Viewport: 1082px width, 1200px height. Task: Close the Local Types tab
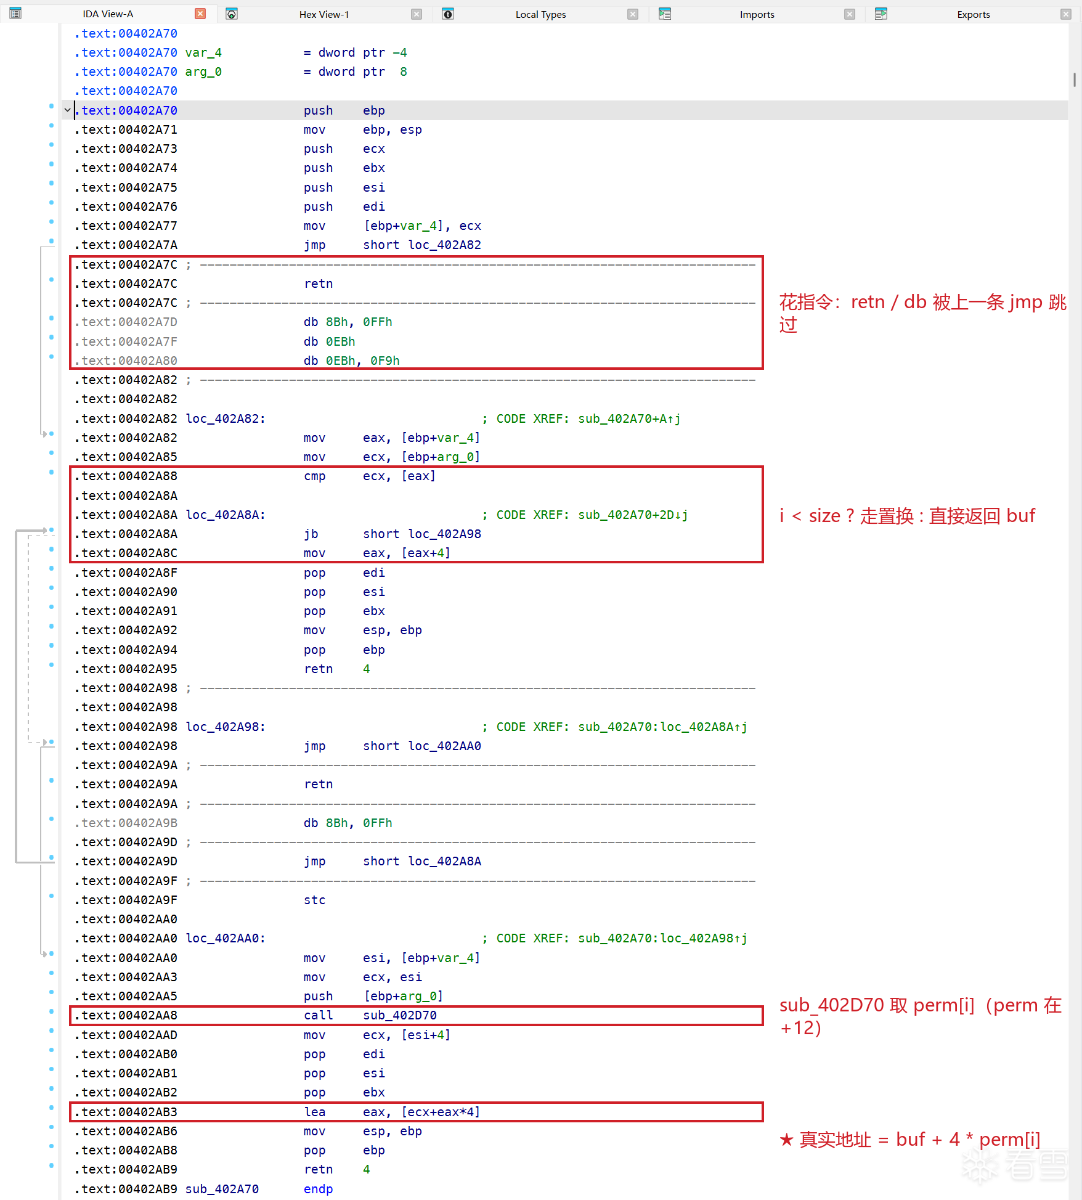[x=633, y=14]
